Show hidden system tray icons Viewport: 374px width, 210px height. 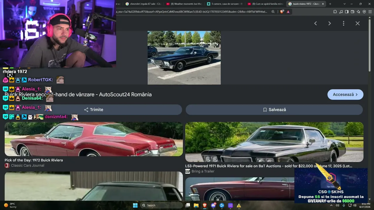331,205
